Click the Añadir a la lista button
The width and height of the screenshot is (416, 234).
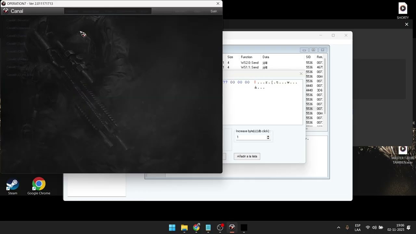pos(247,156)
